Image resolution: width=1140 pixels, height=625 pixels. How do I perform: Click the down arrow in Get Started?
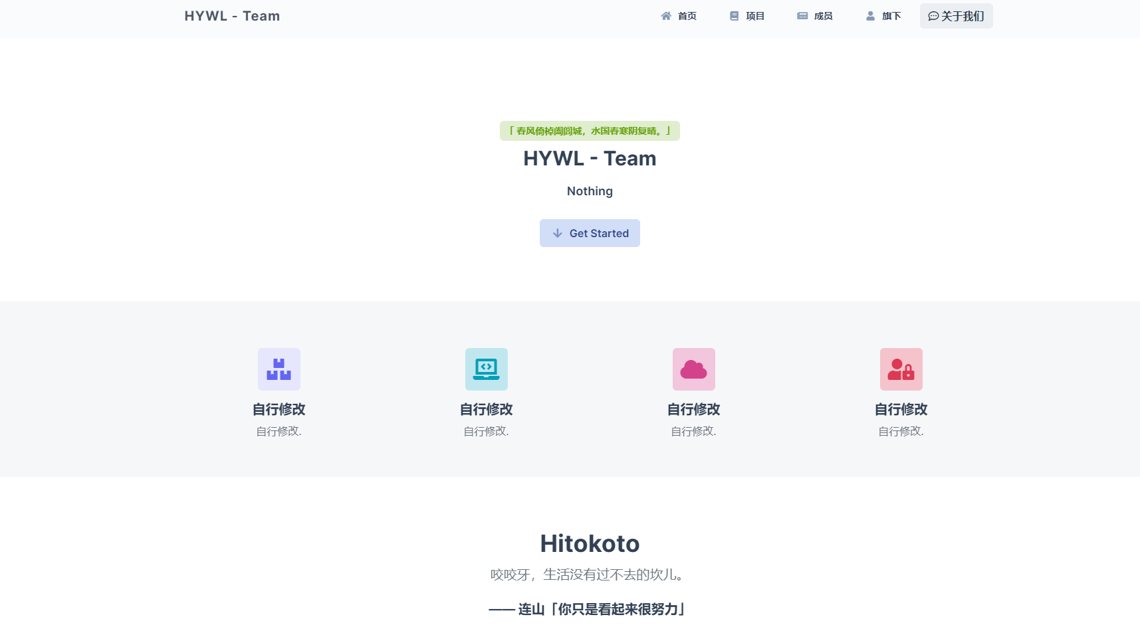click(558, 233)
